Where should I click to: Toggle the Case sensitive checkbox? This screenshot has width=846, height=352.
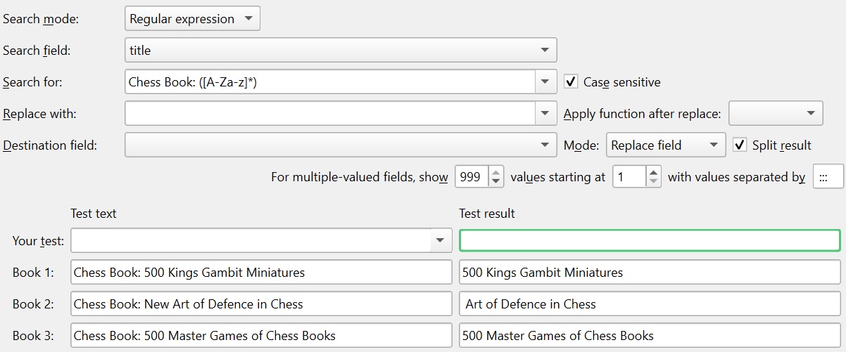[x=572, y=82]
